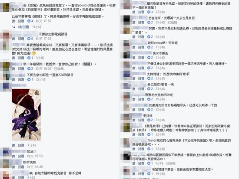Screen dimensions: 239x179
Task: Open avatar beside 默默地支持你的決定 comment
Action: (126, 96)
